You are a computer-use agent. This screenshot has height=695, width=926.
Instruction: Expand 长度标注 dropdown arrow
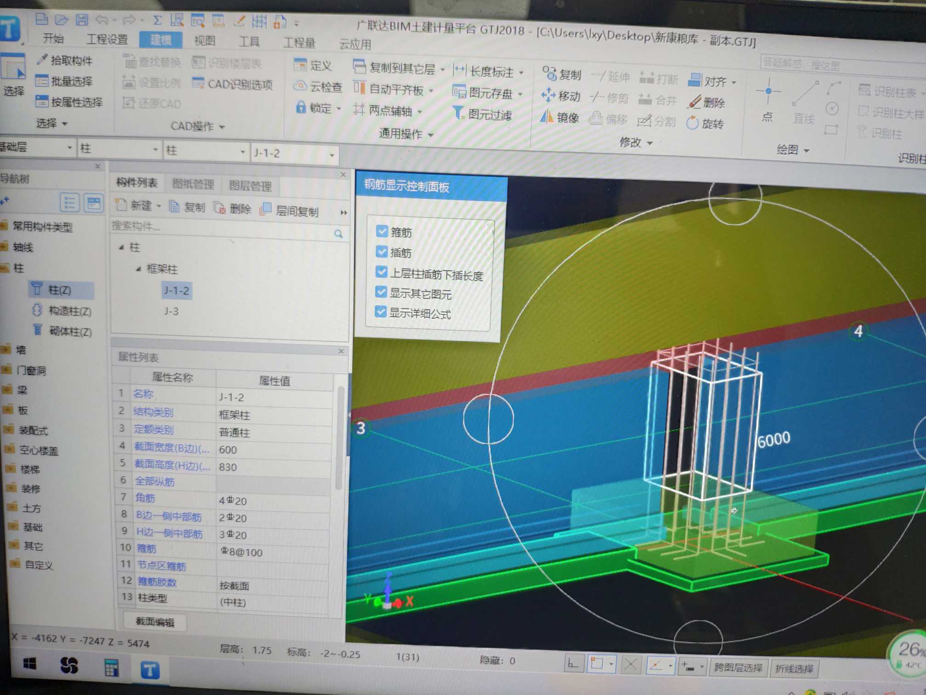(x=522, y=73)
